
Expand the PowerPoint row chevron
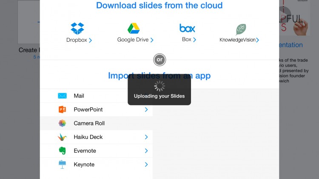pos(146,110)
